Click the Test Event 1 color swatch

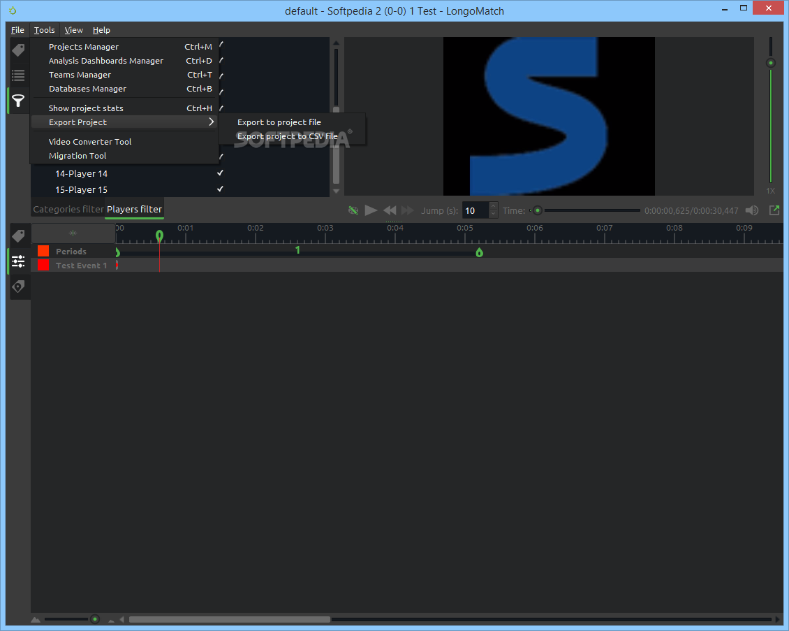click(x=43, y=265)
